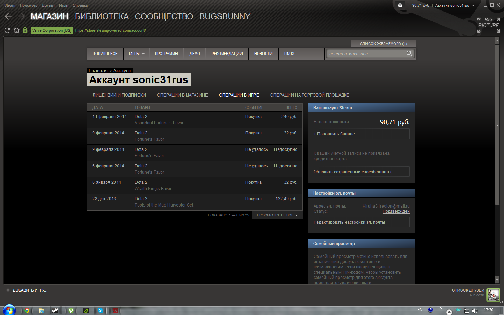Open СПИСОК ДРУЗЕЙ friends list label
Image resolution: width=504 pixels, height=315 pixels.
click(x=468, y=290)
